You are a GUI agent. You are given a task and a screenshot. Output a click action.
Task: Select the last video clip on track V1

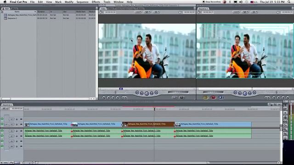(x=213, y=124)
